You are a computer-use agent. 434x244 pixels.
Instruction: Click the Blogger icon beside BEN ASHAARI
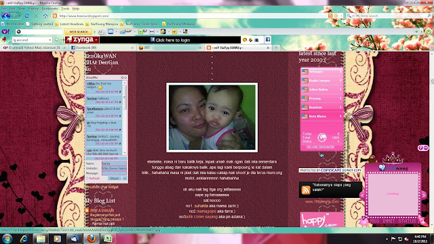coord(87,211)
